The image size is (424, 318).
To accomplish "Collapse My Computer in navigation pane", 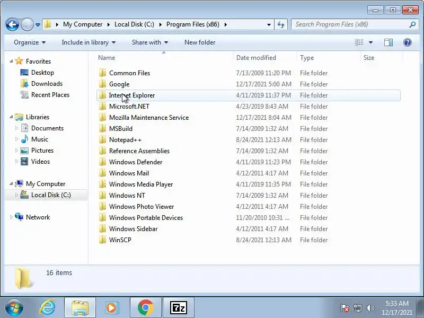I will pyautogui.click(x=11, y=183).
